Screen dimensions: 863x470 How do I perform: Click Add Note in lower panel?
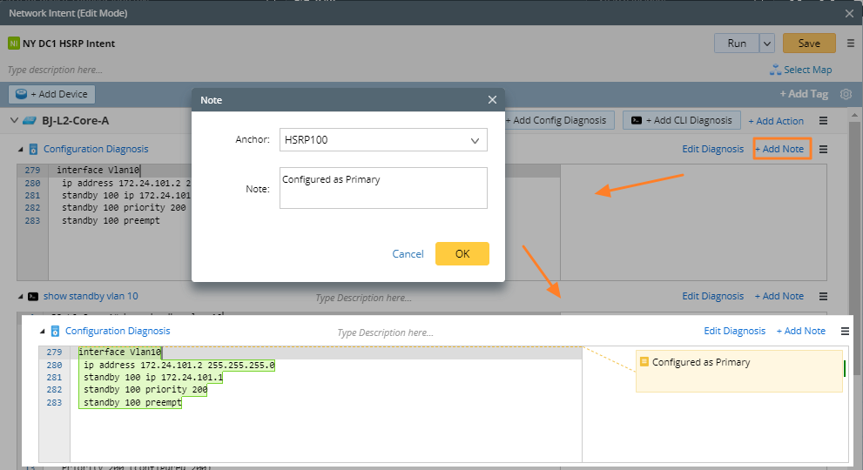pyautogui.click(x=801, y=331)
